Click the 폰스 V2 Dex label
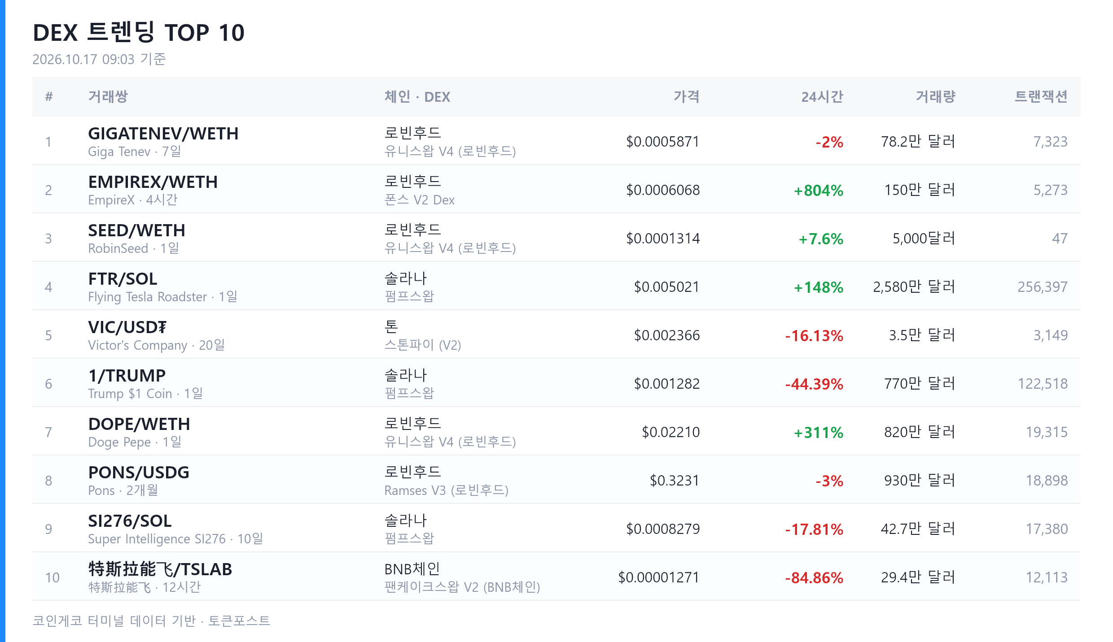Viewport: 1113px width, 642px height. (419, 200)
